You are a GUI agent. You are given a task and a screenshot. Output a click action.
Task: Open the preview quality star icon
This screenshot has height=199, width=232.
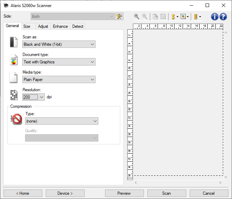coord(173,17)
